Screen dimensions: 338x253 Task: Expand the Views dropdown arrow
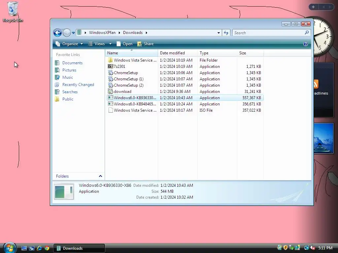tap(110, 44)
